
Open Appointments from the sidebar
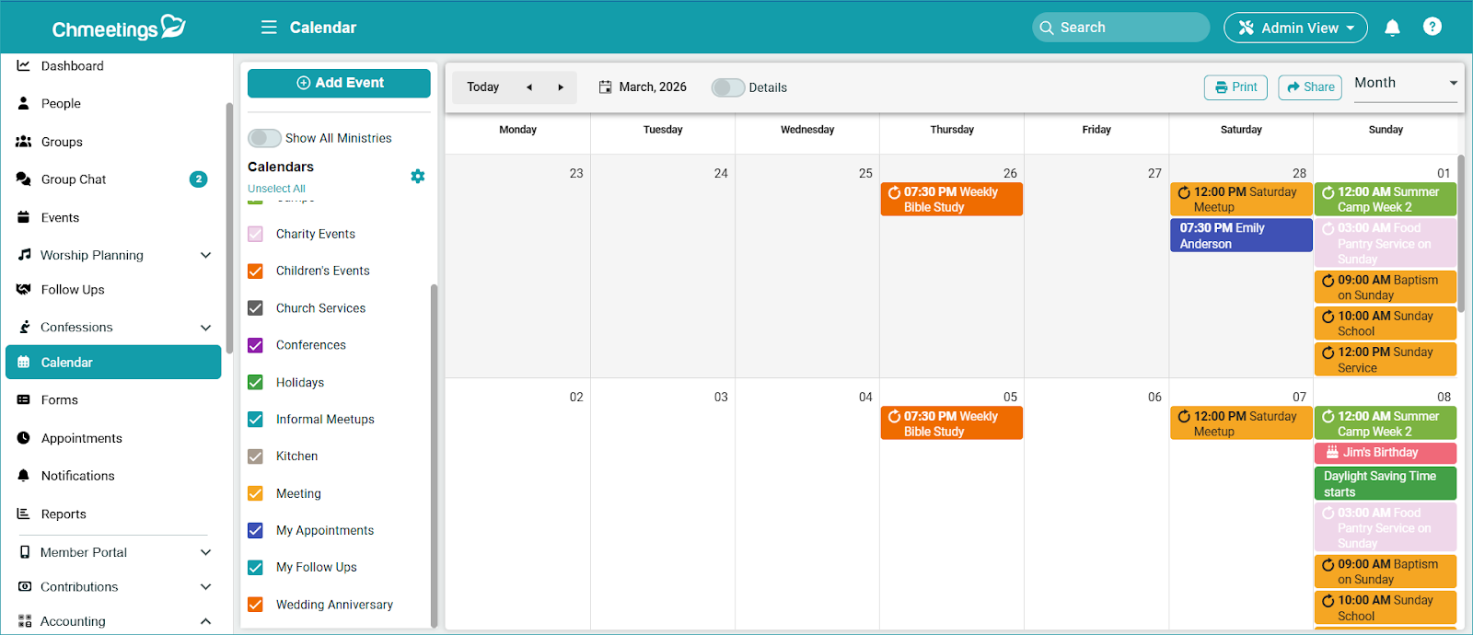81,438
